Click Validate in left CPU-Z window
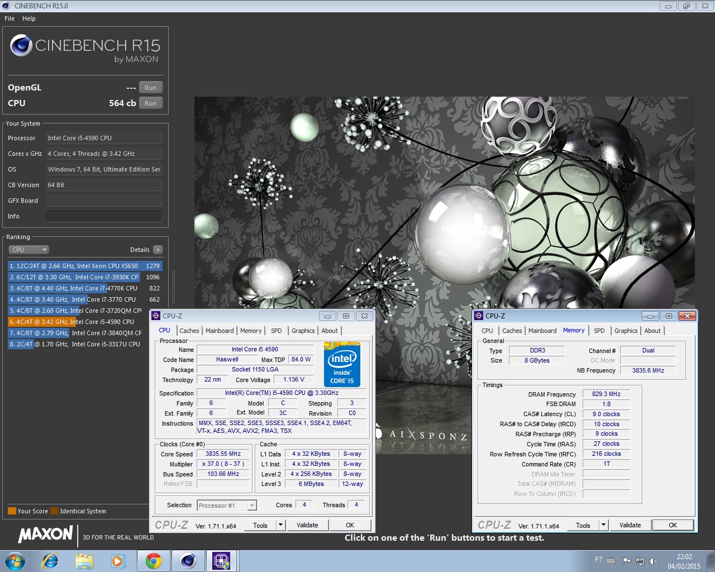The image size is (715, 572). (307, 525)
